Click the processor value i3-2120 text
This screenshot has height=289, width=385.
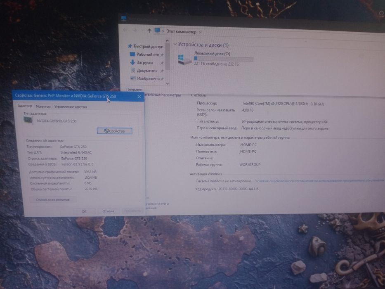[283, 104]
